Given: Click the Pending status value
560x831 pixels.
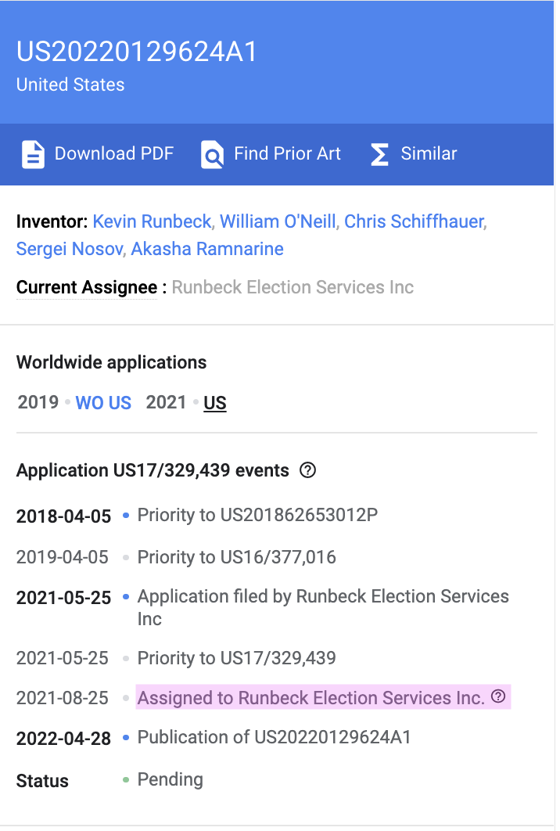Looking at the screenshot, I should pos(170,779).
